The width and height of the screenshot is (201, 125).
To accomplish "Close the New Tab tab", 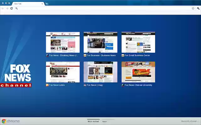I will pyautogui.click(x=42, y=4).
